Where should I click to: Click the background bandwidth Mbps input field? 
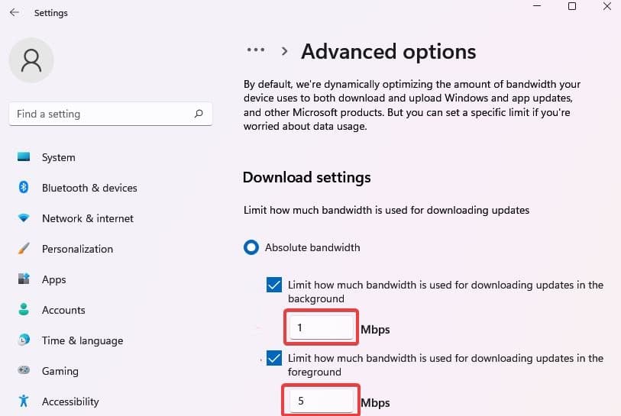tap(322, 327)
